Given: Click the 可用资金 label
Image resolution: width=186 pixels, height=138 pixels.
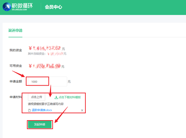Looking at the screenshot, I should point(16,66).
